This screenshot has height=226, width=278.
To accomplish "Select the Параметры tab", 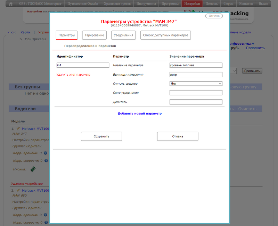I will (66, 35).
